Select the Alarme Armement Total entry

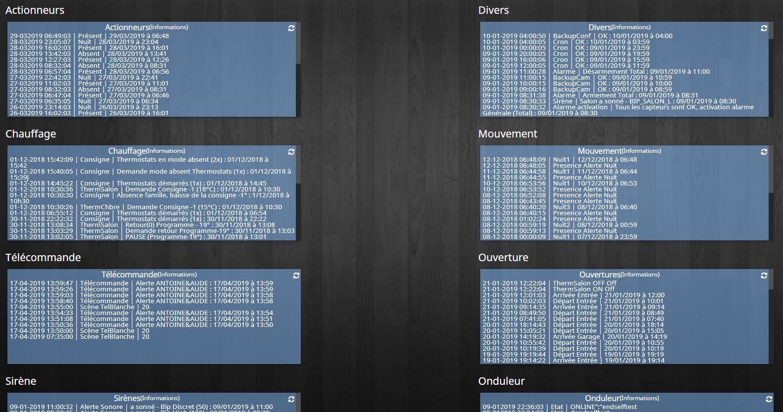pyautogui.click(x=590, y=95)
